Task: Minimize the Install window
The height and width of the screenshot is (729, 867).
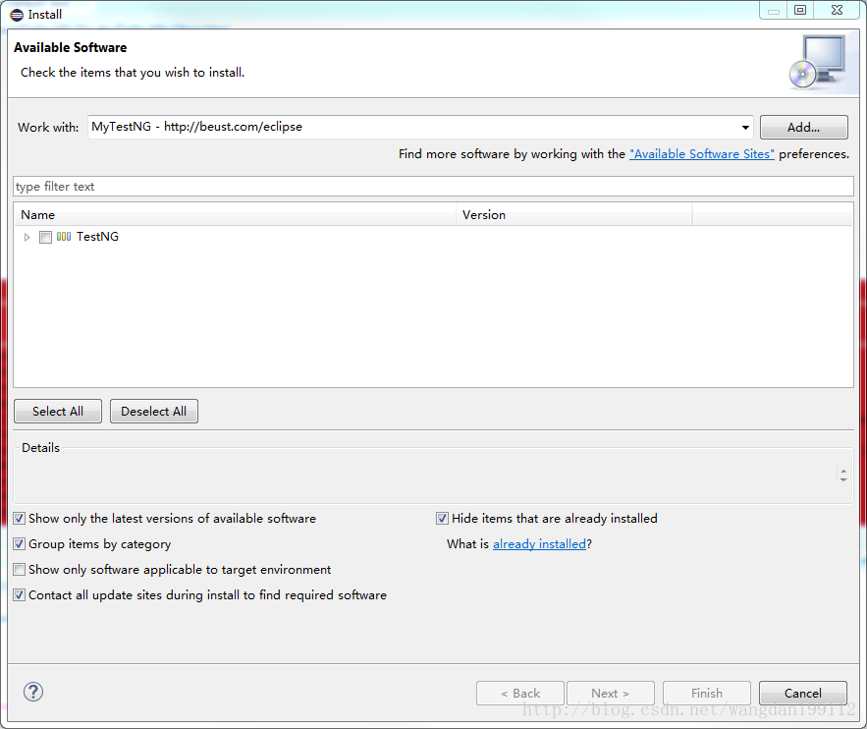Action: (774, 10)
